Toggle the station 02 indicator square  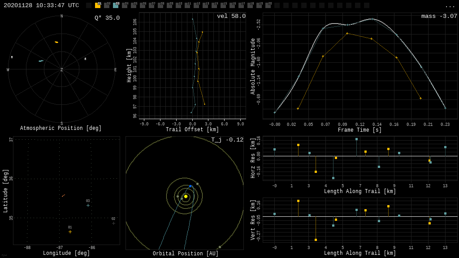pyautogui.click(x=107, y=5)
